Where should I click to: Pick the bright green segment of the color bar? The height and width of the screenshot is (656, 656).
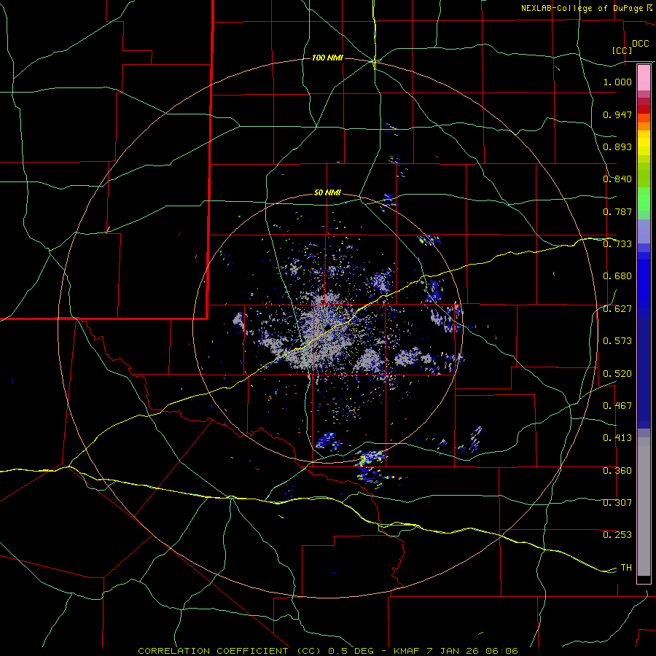coord(644,199)
